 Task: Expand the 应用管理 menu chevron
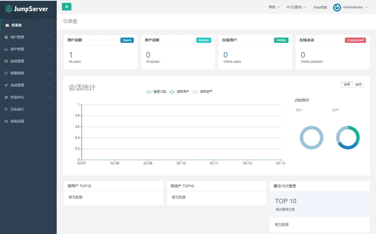[50, 61]
